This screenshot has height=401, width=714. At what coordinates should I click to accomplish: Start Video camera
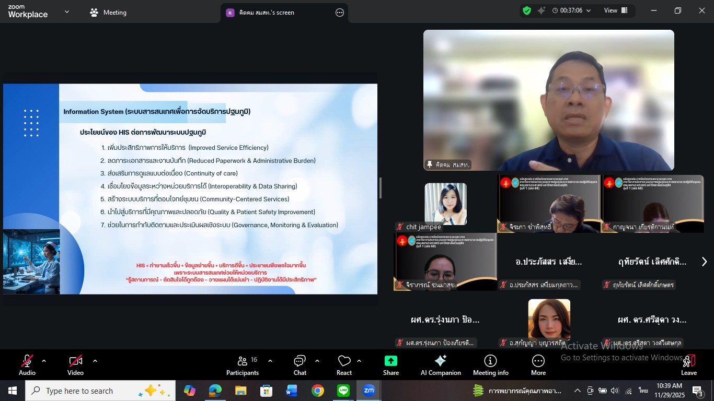[75, 365]
